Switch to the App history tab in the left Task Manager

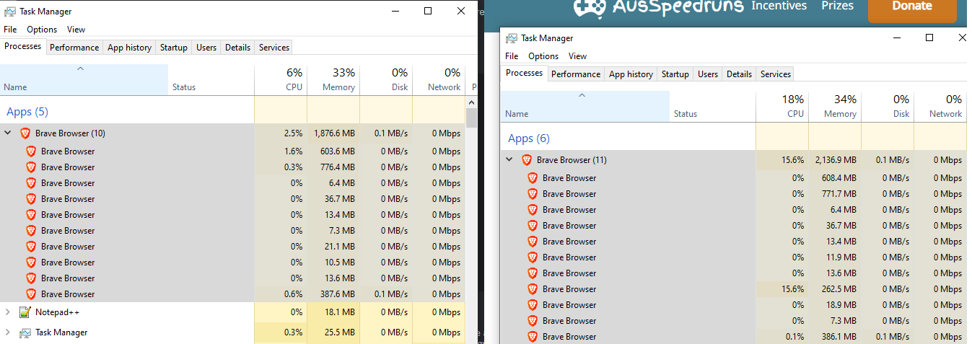pos(129,48)
